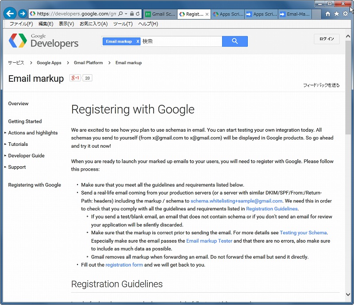The height and width of the screenshot is (305, 354).
Task: Click the Email markup page title
Action: tap(36, 79)
